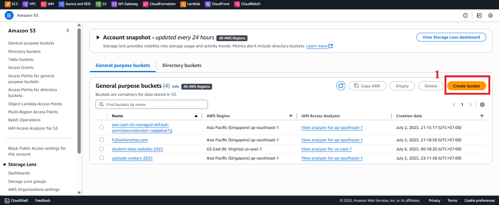Open IAM Access Analyzer for S3
The width and height of the screenshot is (499, 205).
pyautogui.click(x=33, y=128)
